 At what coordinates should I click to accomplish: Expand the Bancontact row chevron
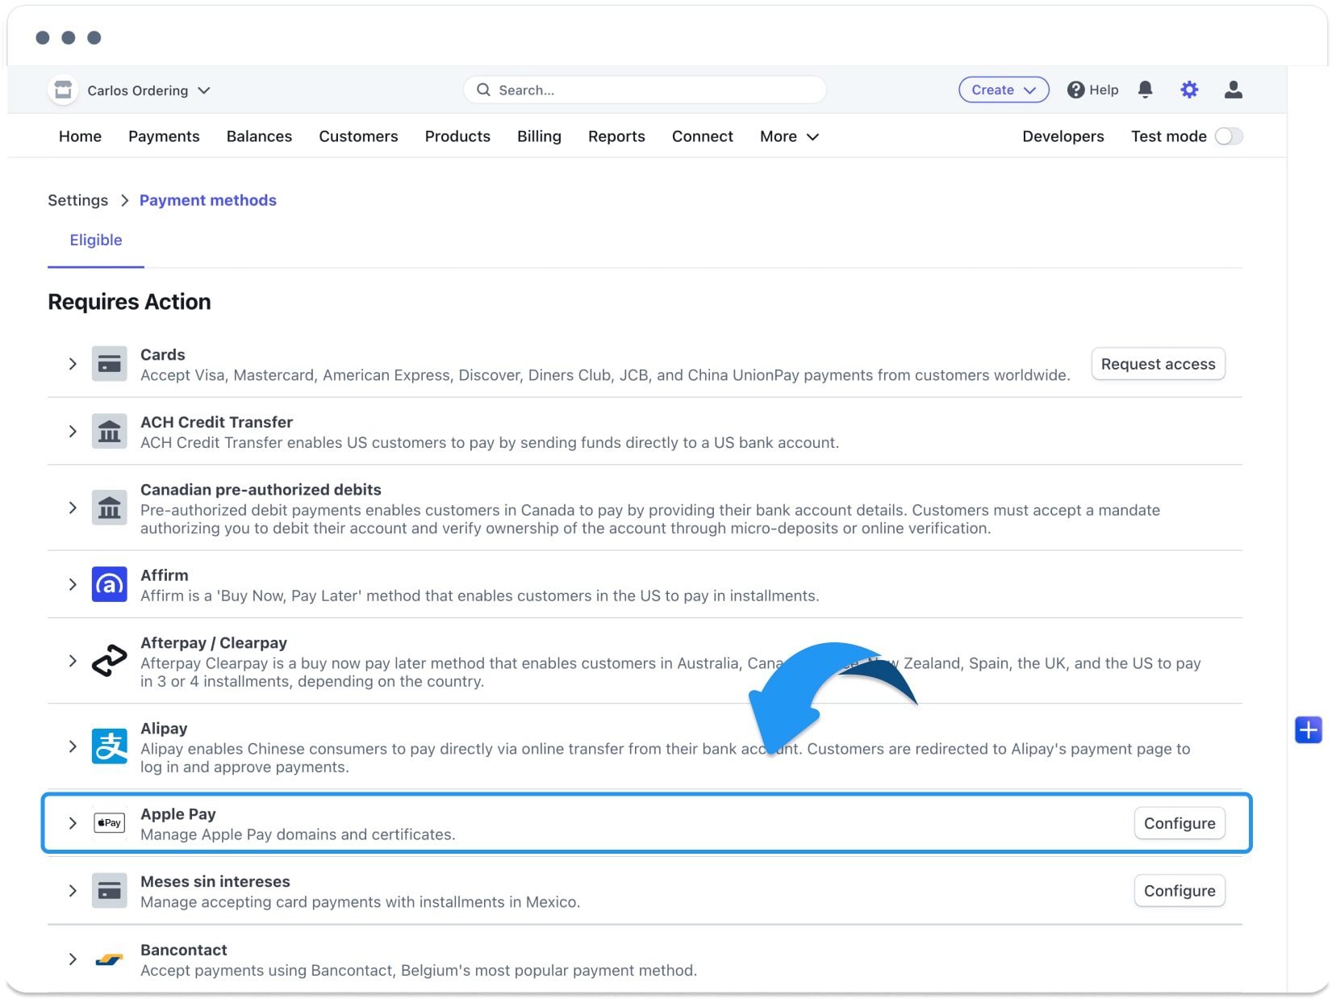pyautogui.click(x=73, y=959)
